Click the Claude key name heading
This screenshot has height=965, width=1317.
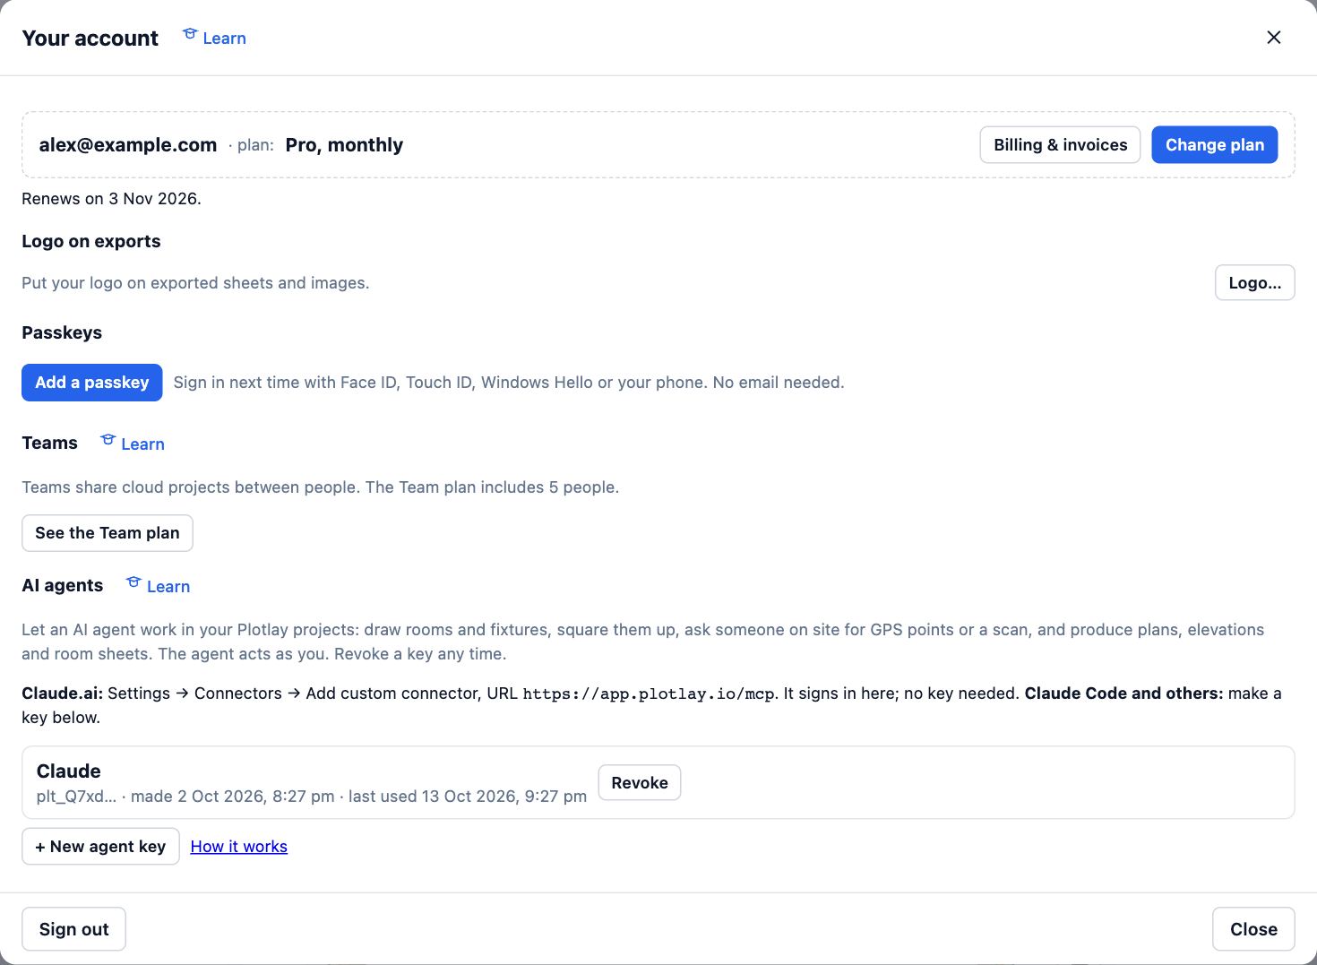(x=68, y=771)
